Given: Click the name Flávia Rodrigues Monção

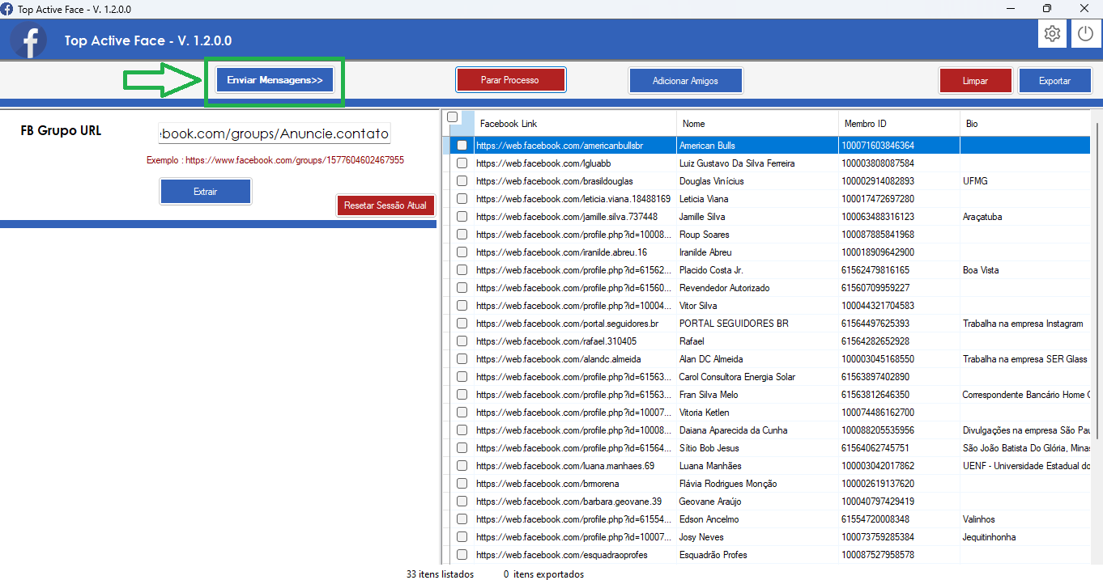Looking at the screenshot, I should tap(728, 484).
